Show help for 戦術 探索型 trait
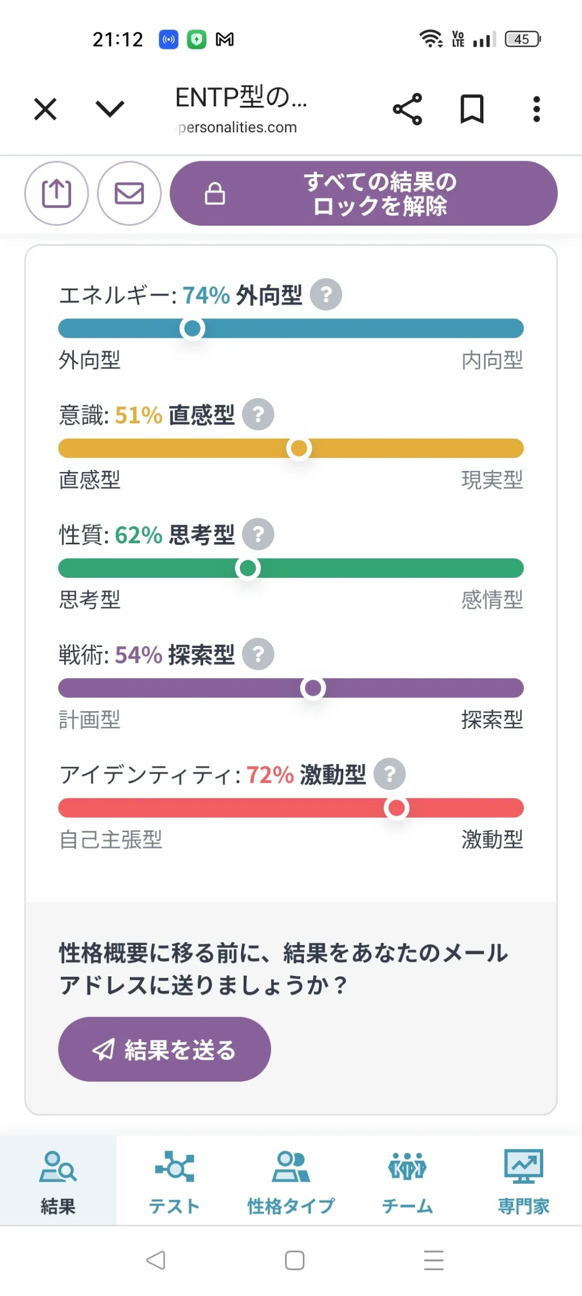 [258, 654]
